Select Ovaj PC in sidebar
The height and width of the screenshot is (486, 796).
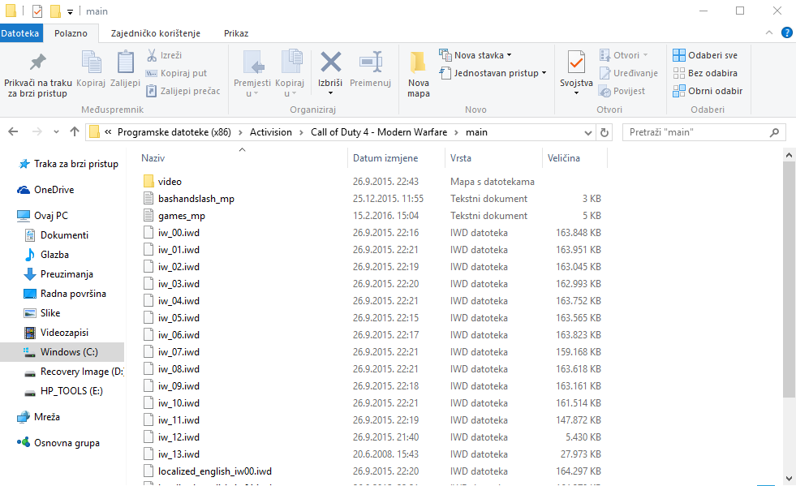pyautogui.click(x=42, y=215)
